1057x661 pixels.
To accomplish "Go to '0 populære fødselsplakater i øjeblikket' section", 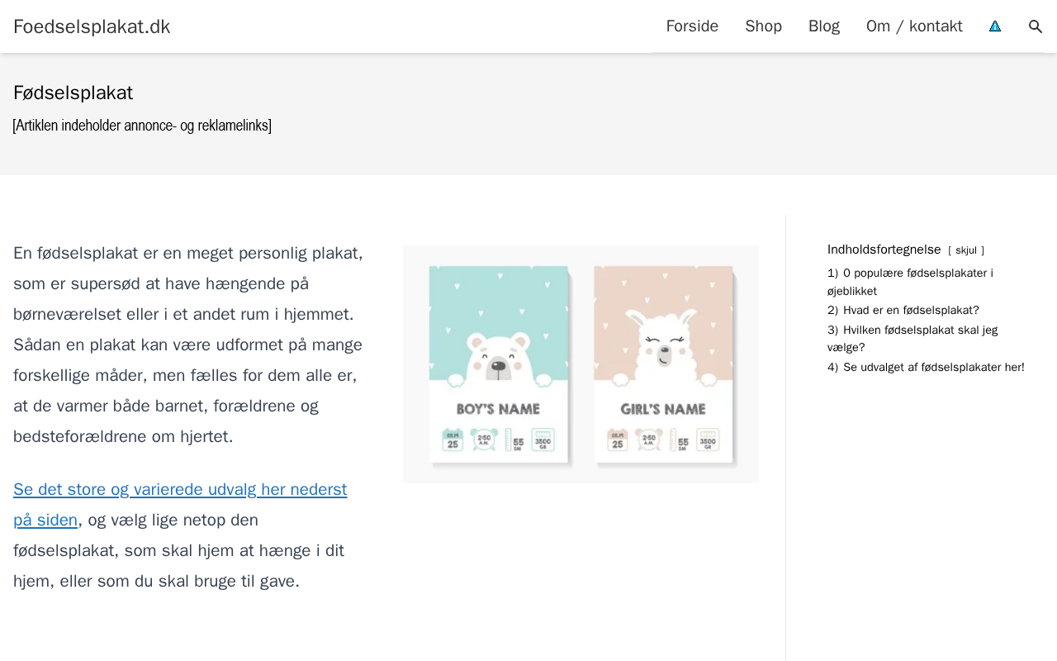I will [917, 273].
